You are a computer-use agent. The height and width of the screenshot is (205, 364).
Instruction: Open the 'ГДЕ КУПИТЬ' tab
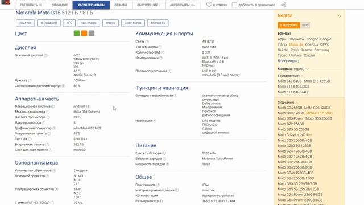point(31,5)
